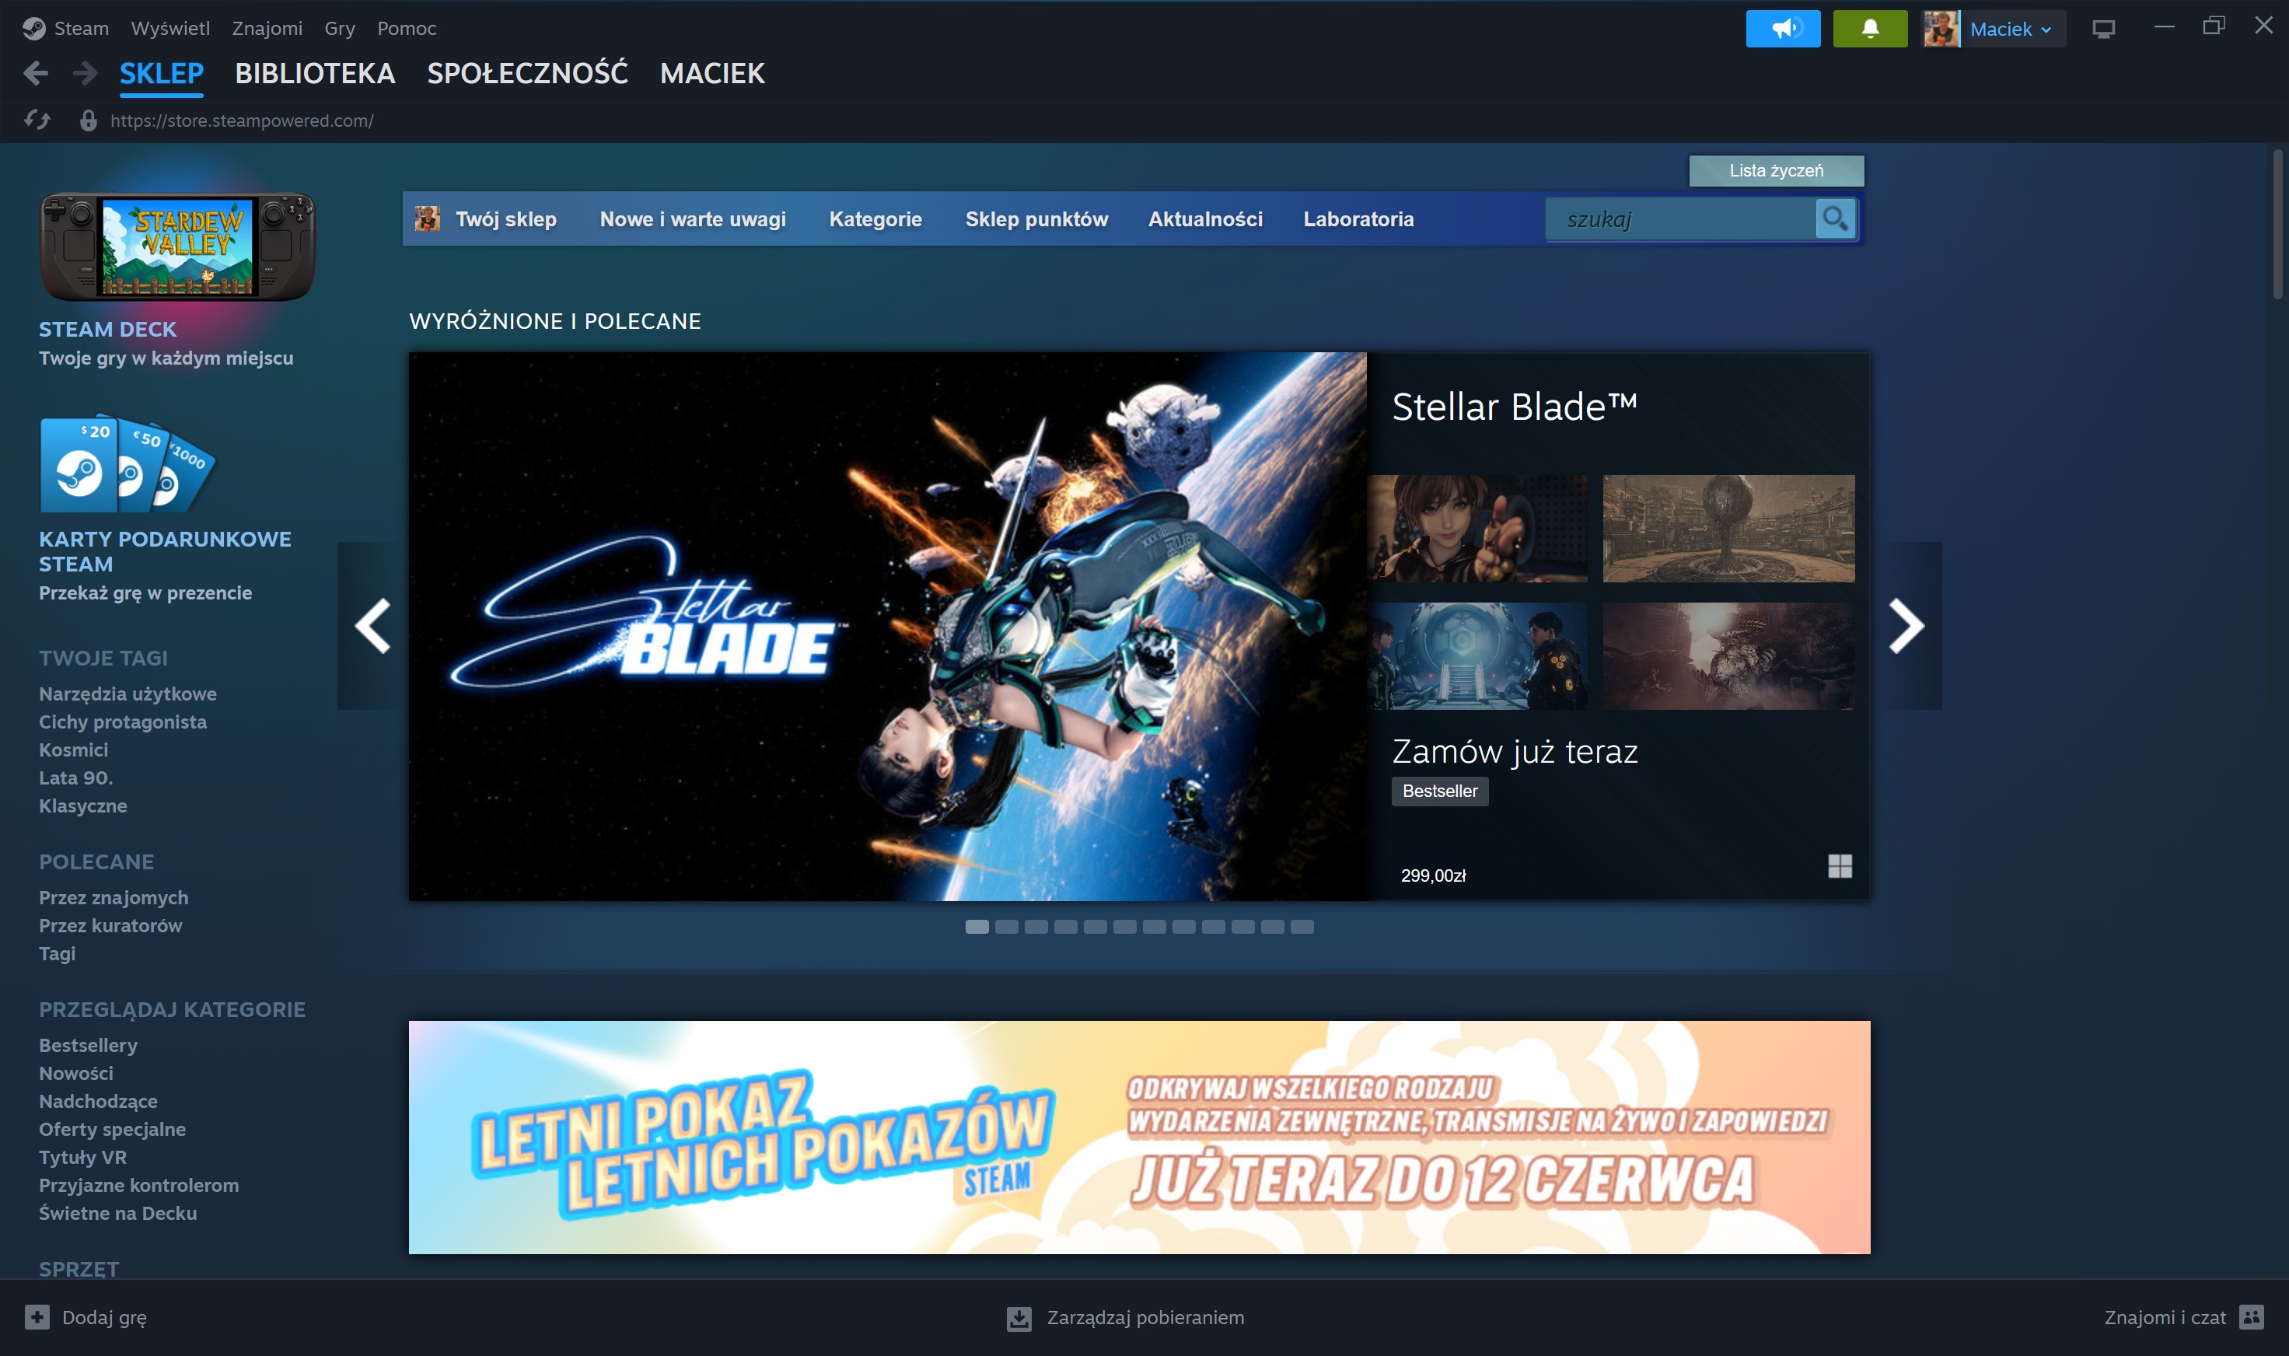
Task: Click the Zarządzaj pobieraniem label
Action: pos(1145,1318)
